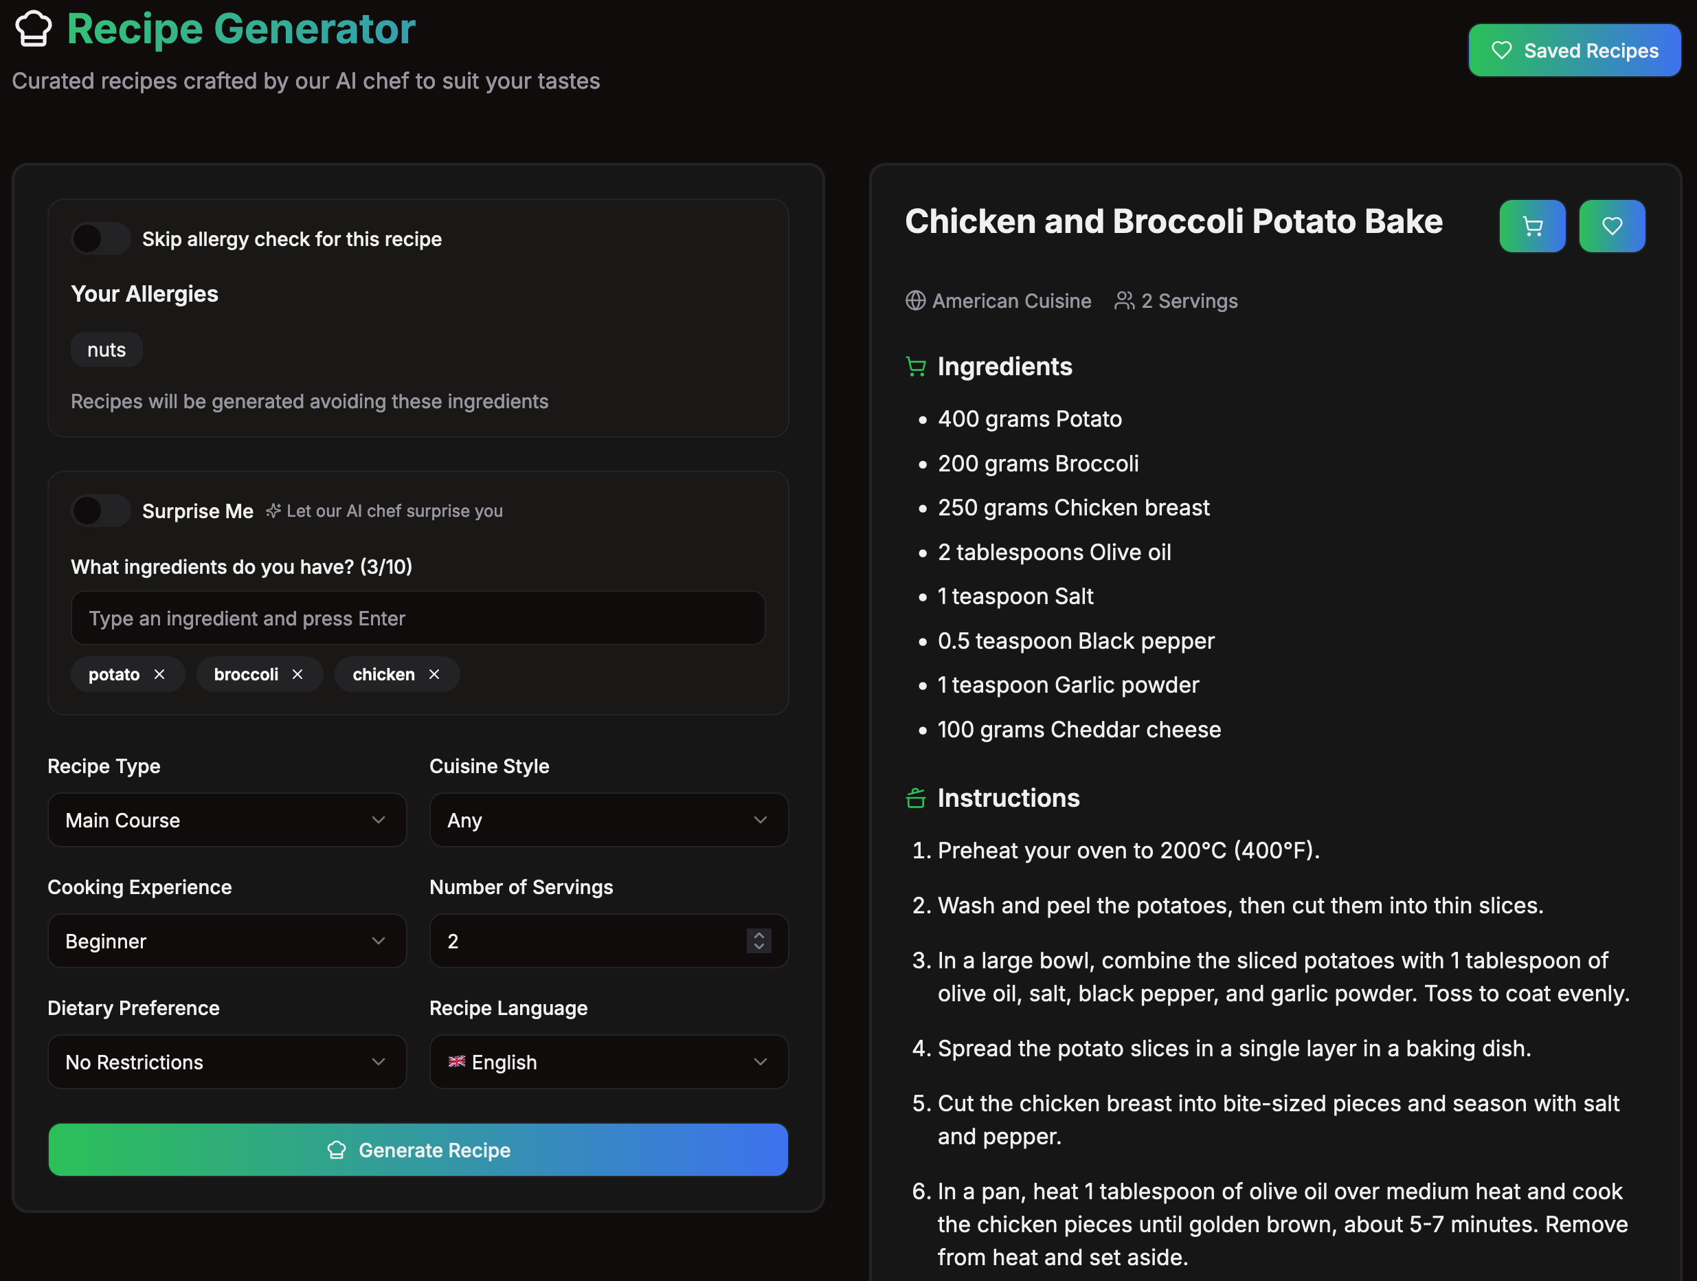
Task: Click the globe icon next to American Cuisine
Action: (x=914, y=301)
